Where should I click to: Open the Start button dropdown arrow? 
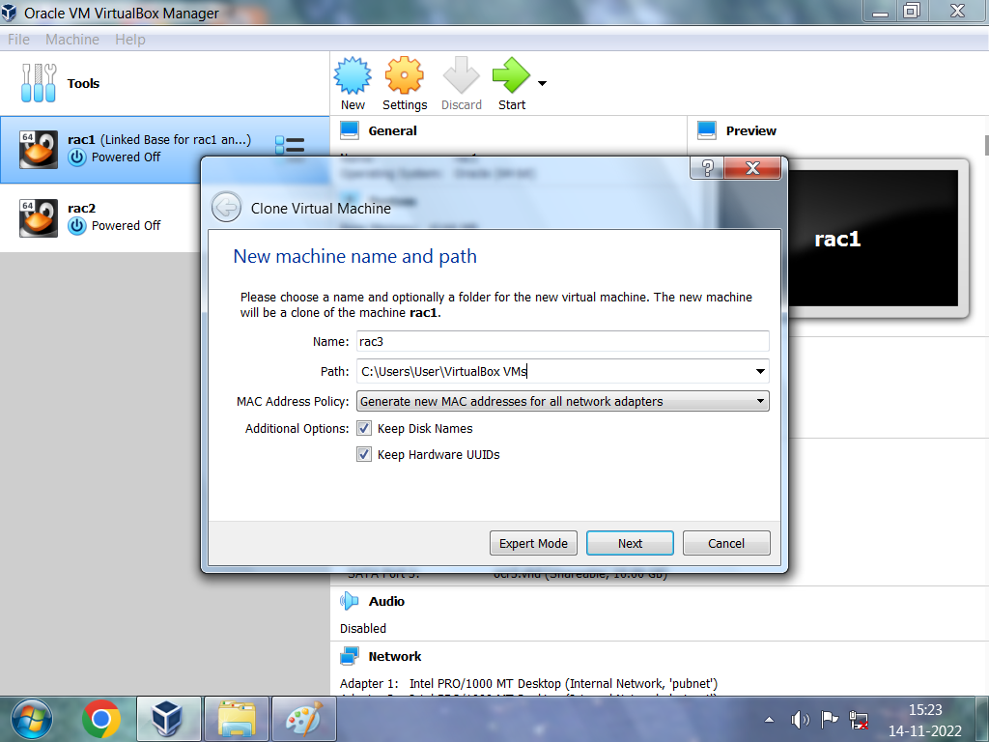pyautogui.click(x=542, y=83)
